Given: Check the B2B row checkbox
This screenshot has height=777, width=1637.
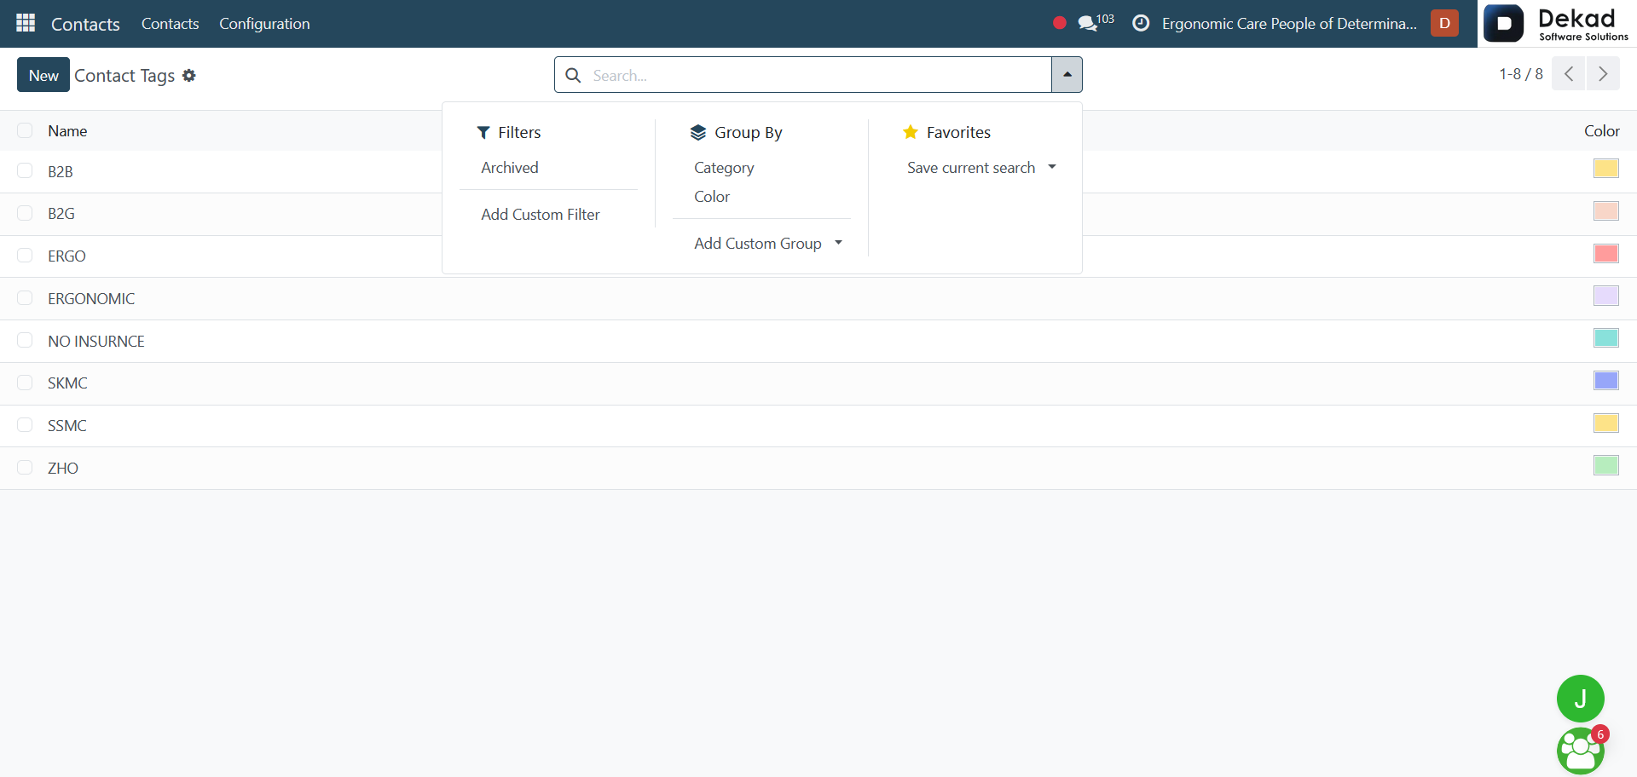Looking at the screenshot, I should (25, 170).
